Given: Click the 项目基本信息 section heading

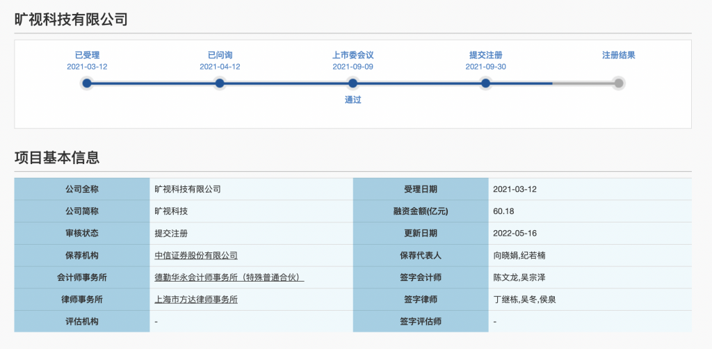Looking at the screenshot, I should tap(57, 158).
